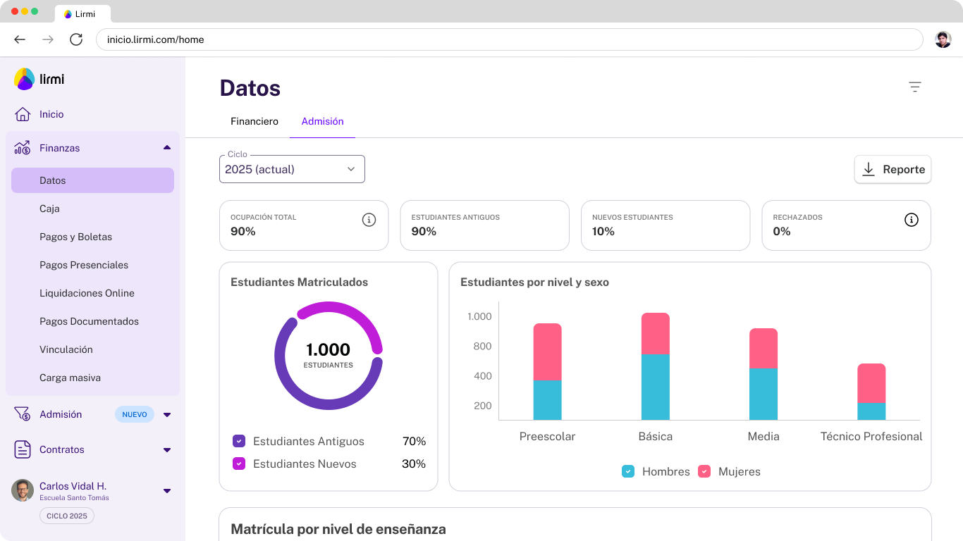Click the download icon in Reporte button

tap(869, 169)
